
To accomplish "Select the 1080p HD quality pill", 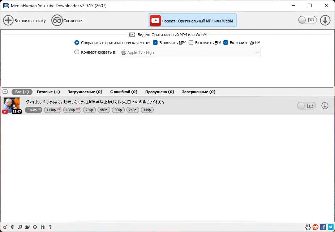I will [72, 110].
